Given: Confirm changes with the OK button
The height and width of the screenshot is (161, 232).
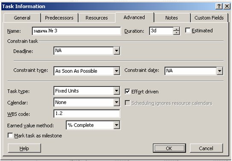Looking at the screenshot, I should [x=169, y=148].
